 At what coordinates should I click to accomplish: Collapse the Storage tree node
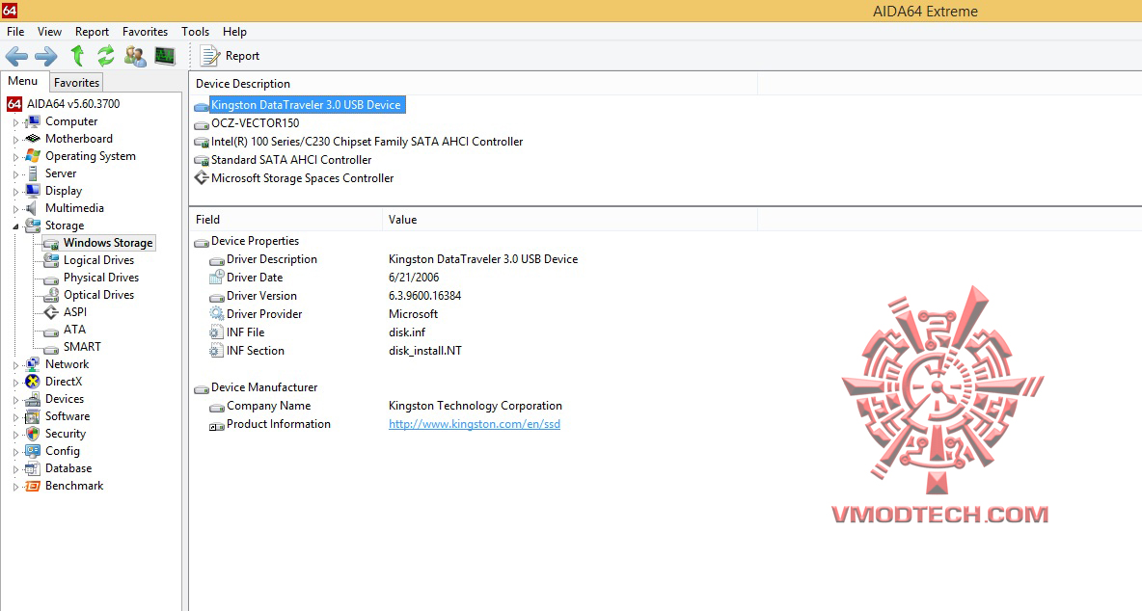click(15, 226)
